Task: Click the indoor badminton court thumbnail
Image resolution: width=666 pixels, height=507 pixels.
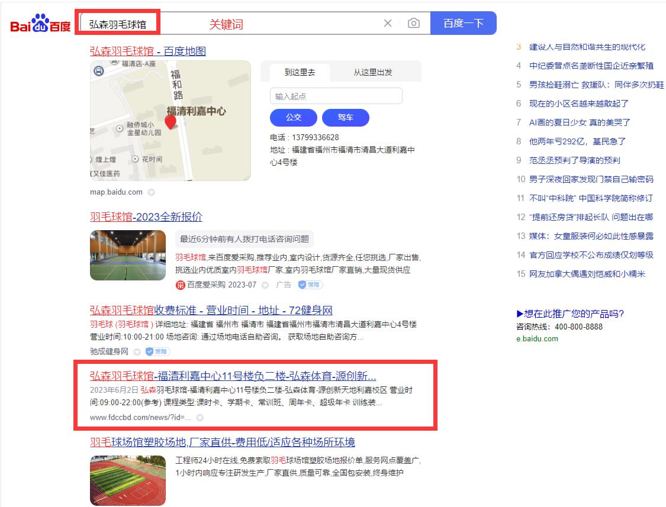Action: click(x=128, y=255)
